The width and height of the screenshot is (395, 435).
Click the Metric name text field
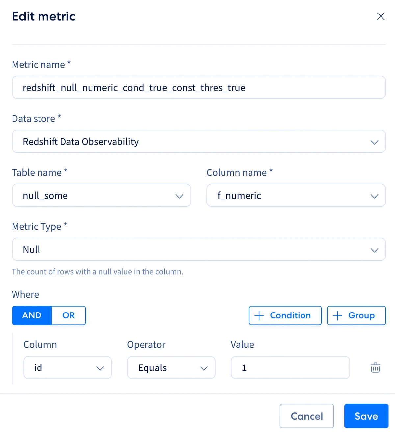pyautogui.click(x=199, y=88)
